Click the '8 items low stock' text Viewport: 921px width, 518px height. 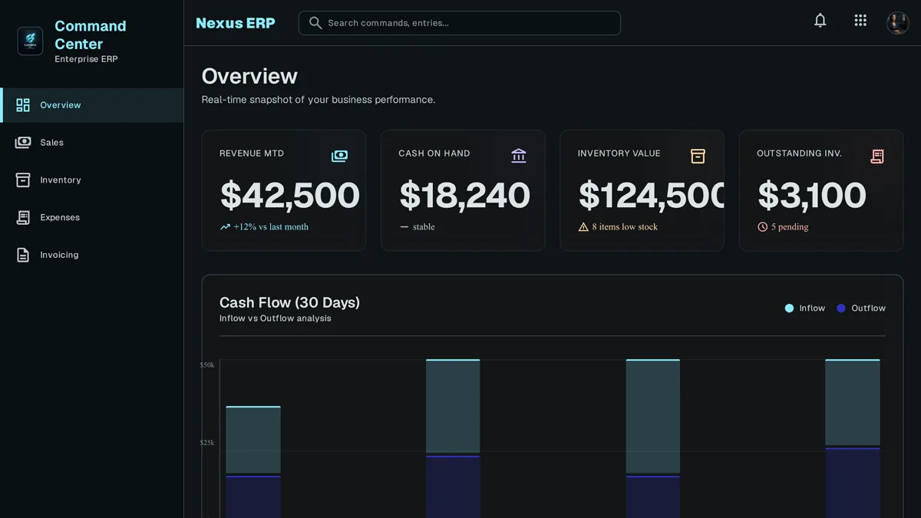point(625,227)
